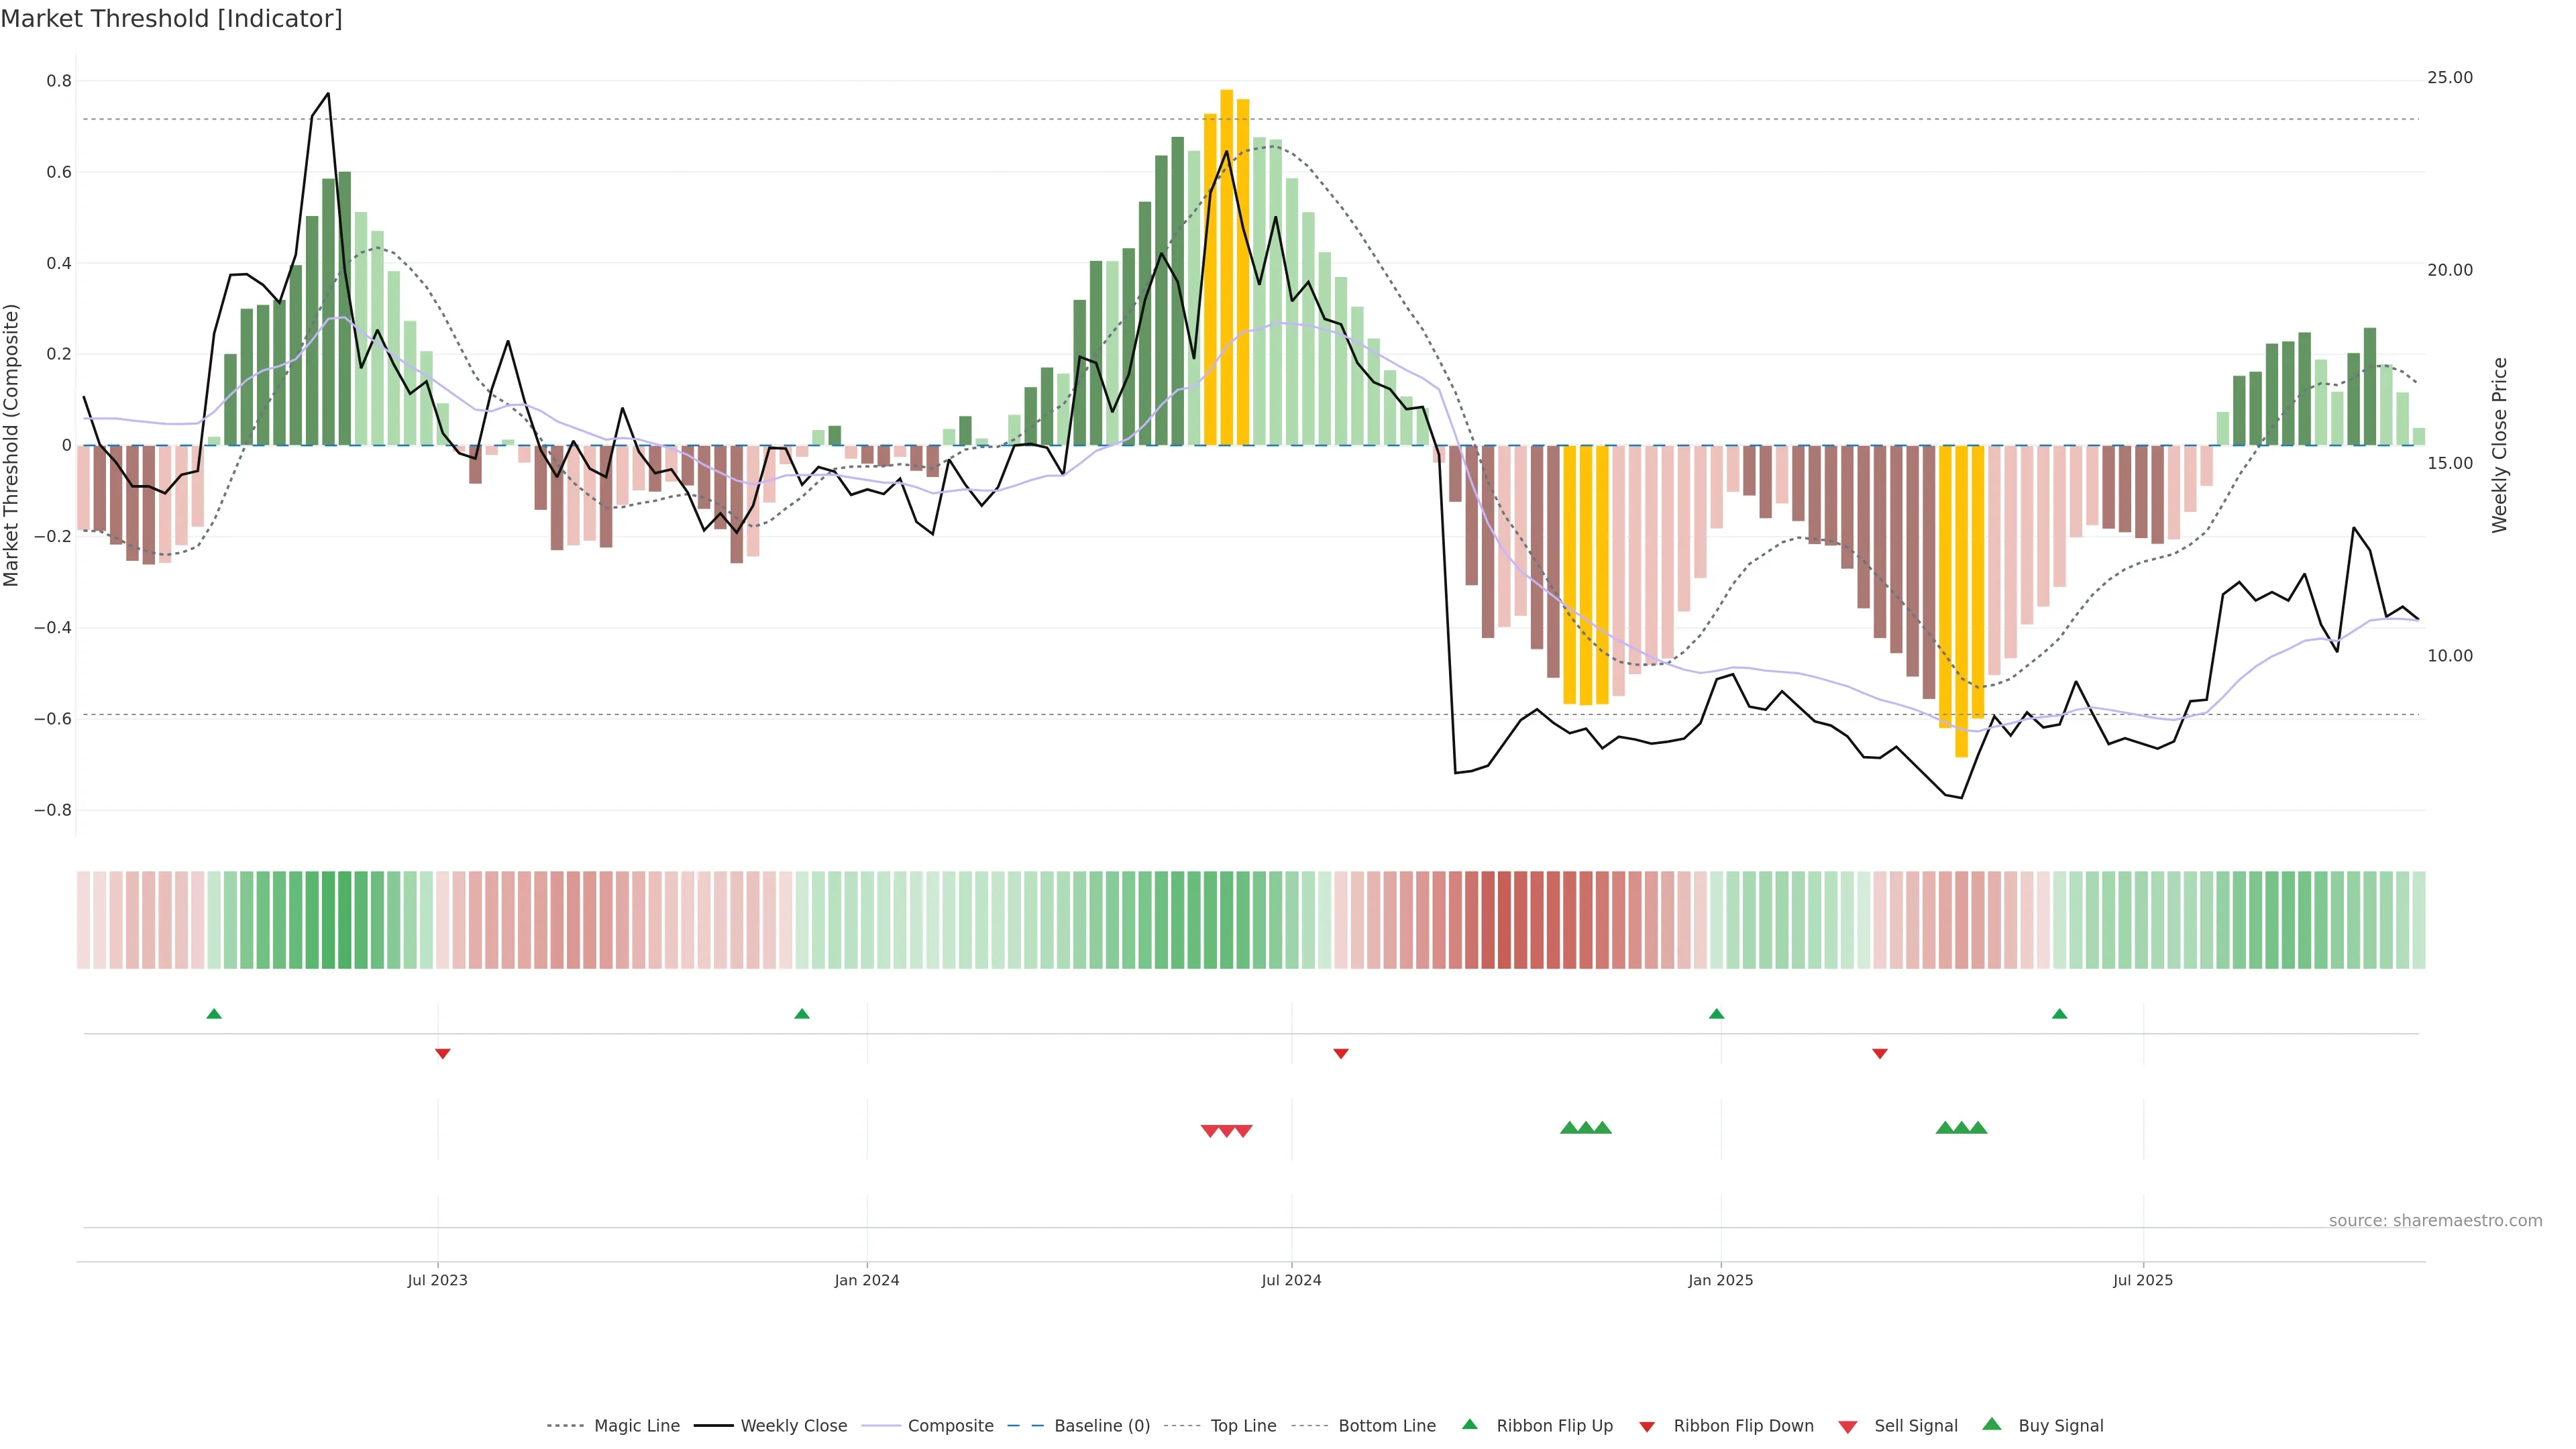Image resolution: width=2576 pixels, height=1449 pixels.
Task: Click the Market Threshold [Indicator] title
Action: 171,19
